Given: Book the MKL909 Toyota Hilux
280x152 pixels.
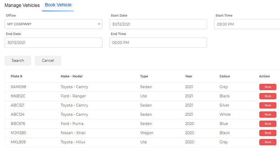Looking at the screenshot, I should (268, 142).
